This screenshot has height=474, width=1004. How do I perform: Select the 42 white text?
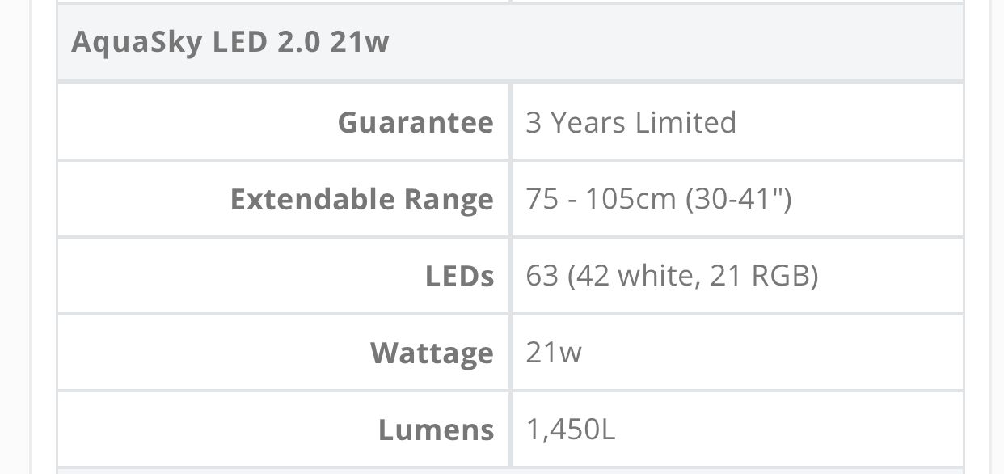pos(634,276)
